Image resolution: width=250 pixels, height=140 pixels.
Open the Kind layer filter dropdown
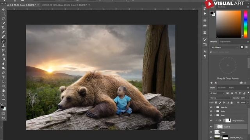click(x=217, y=93)
